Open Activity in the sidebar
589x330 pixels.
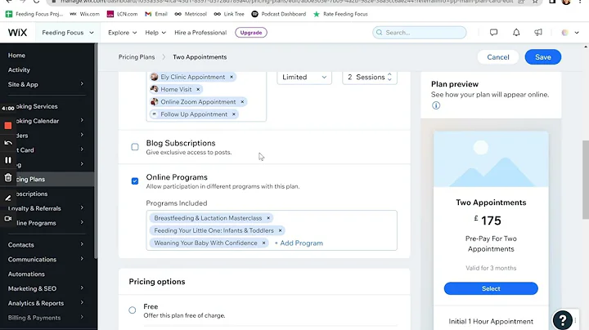point(19,69)
